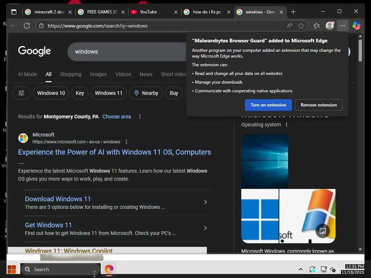The height and width of the screenshot is (278, 371).
Task: Apply the Key filter chip
Action: click(80, 93)
